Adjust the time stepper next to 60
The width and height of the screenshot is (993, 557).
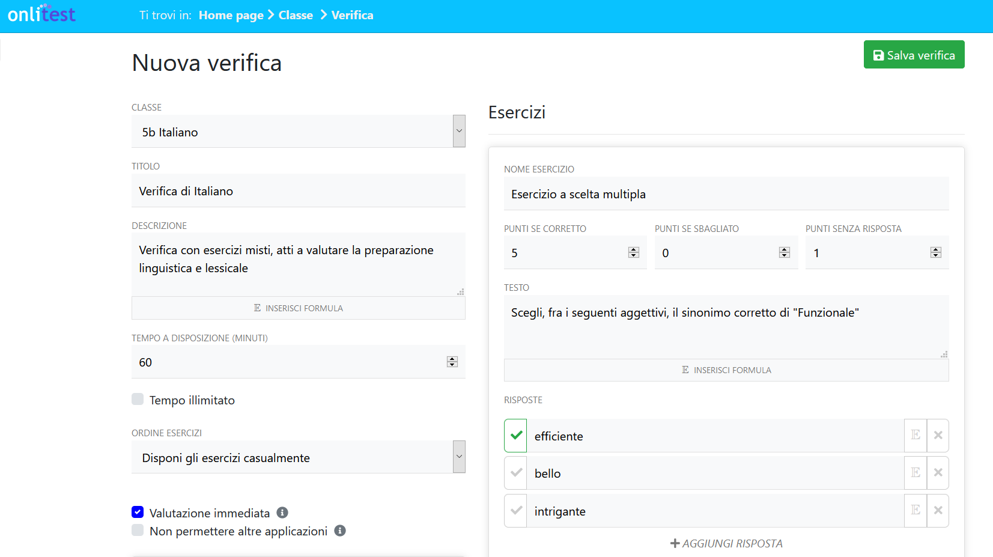tap(452, 362)
